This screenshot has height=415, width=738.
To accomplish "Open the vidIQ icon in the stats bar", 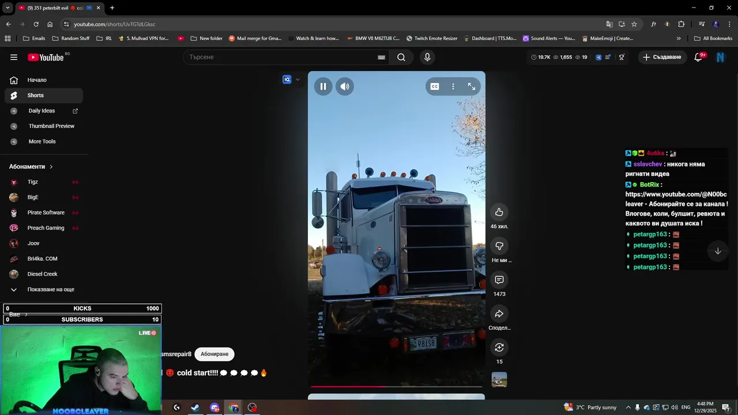I will click(598, 57).
